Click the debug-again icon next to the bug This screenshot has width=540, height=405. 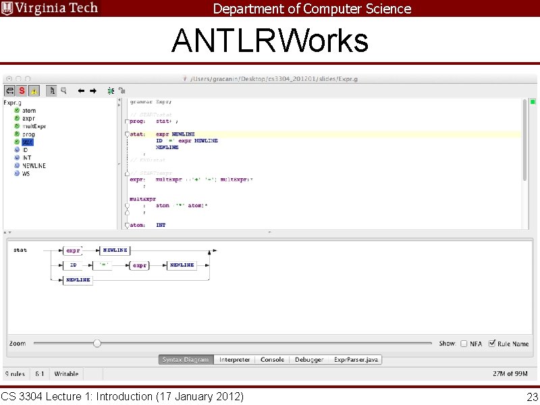click(x=122, y=90)
